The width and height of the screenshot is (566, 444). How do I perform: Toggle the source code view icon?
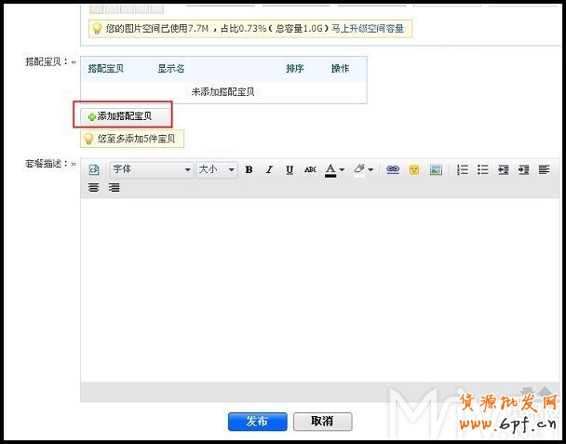(94, 170)
